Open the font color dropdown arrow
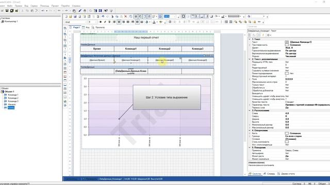Image resolution: width=330 pixels, height=185 pixels. [157, 22]
